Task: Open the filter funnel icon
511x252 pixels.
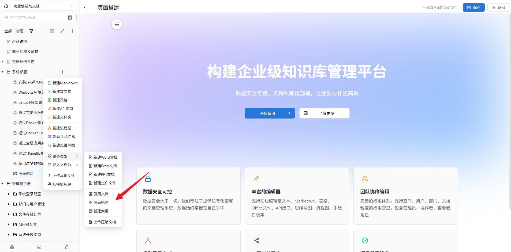Action: point(31,31)
